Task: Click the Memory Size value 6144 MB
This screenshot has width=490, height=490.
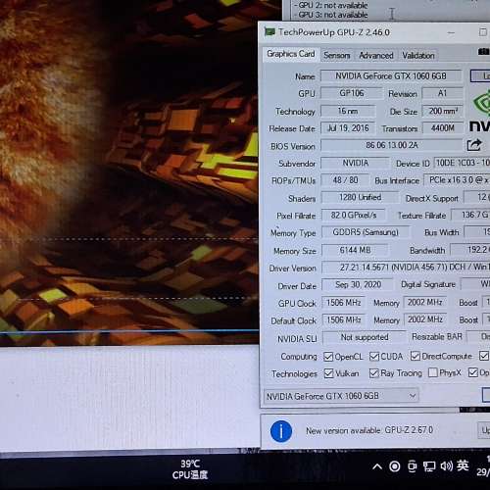Action: tap(355, 250)
